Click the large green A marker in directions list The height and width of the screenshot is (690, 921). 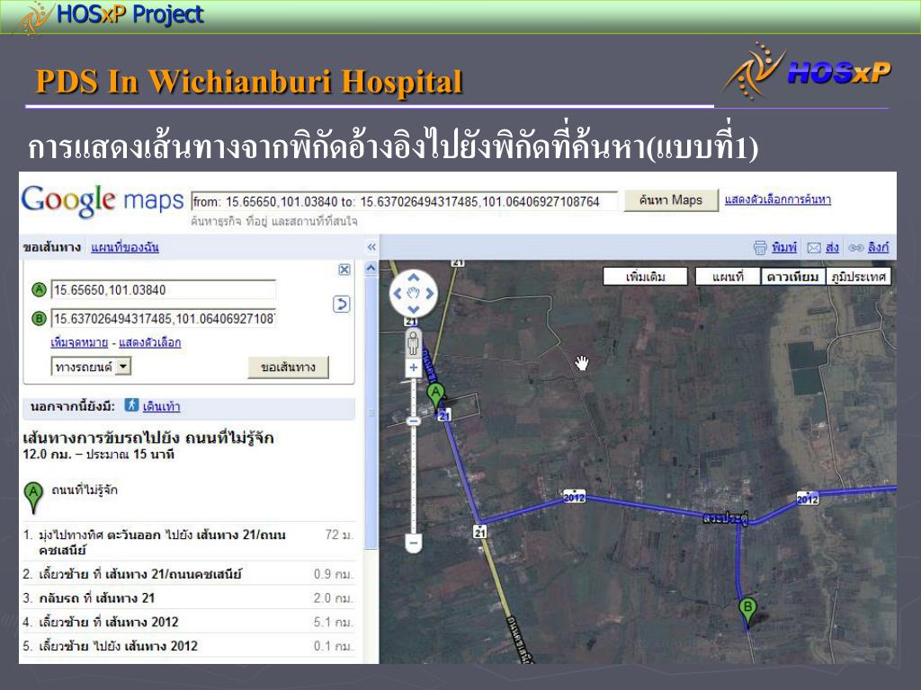click(x=33, y=497)
